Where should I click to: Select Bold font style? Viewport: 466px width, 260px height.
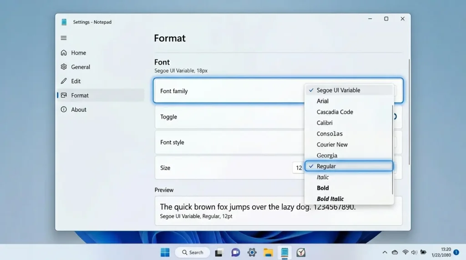tap(349, 188)
